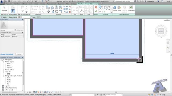
Task: Open the help question mark icon
Action: [162, 1]
